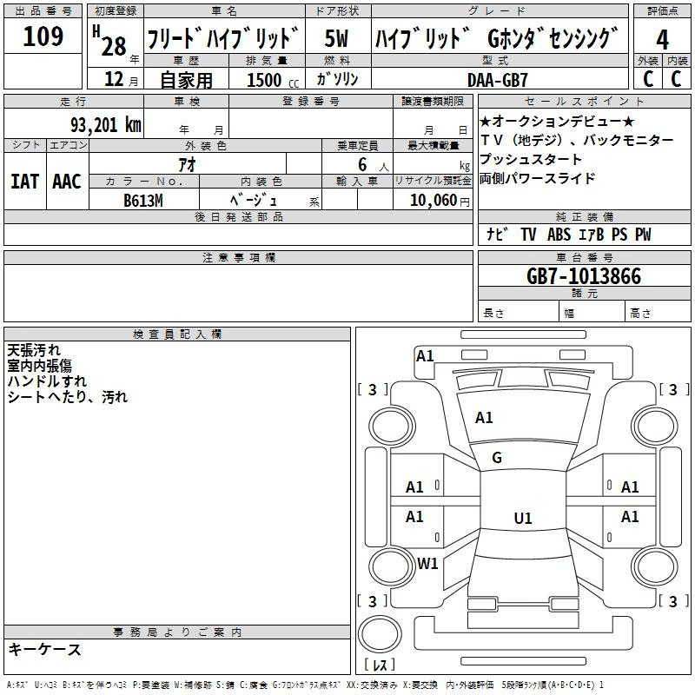Select grade ハイブリッド Gホンダセンシング
Viewport: 695px width, 695px height.
[496, 38]
